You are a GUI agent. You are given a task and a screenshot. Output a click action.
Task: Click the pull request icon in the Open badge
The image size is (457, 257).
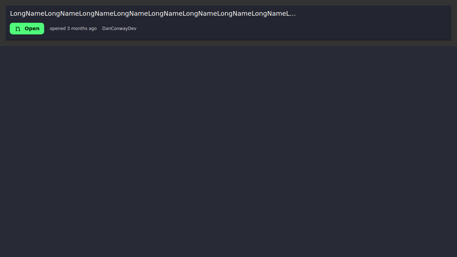click(x=18, y=29)
